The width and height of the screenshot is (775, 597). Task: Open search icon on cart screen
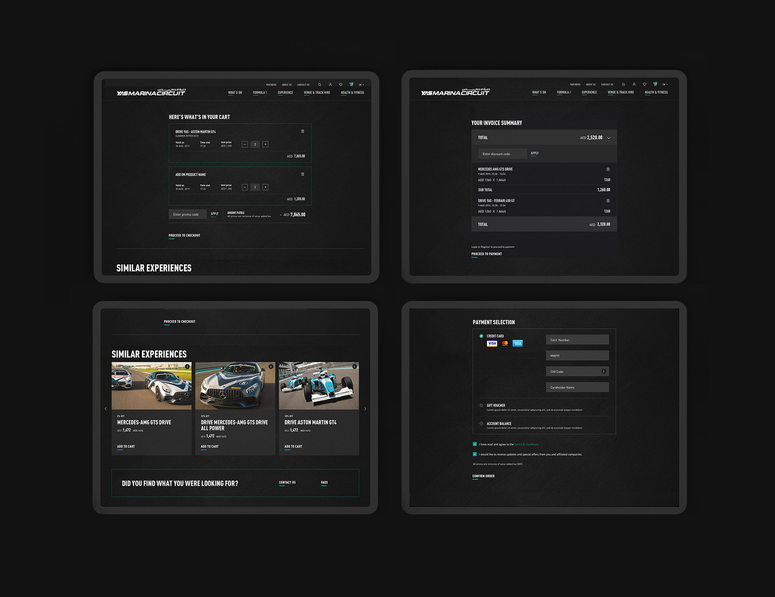click(320, 85)
